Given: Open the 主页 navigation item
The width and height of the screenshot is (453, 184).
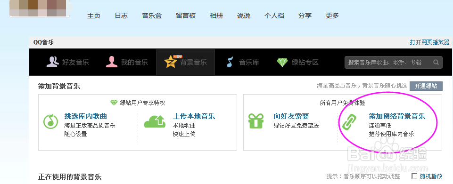Looking at the screenshot, I should 94,16.
